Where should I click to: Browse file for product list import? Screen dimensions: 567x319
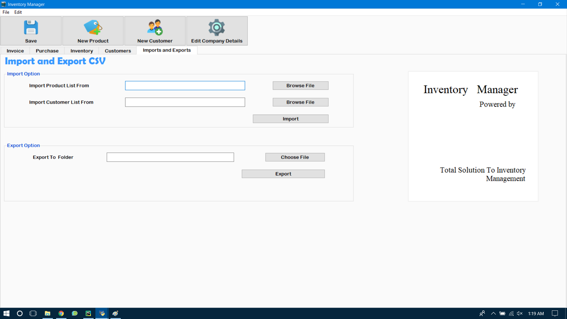tap(300, 86)
